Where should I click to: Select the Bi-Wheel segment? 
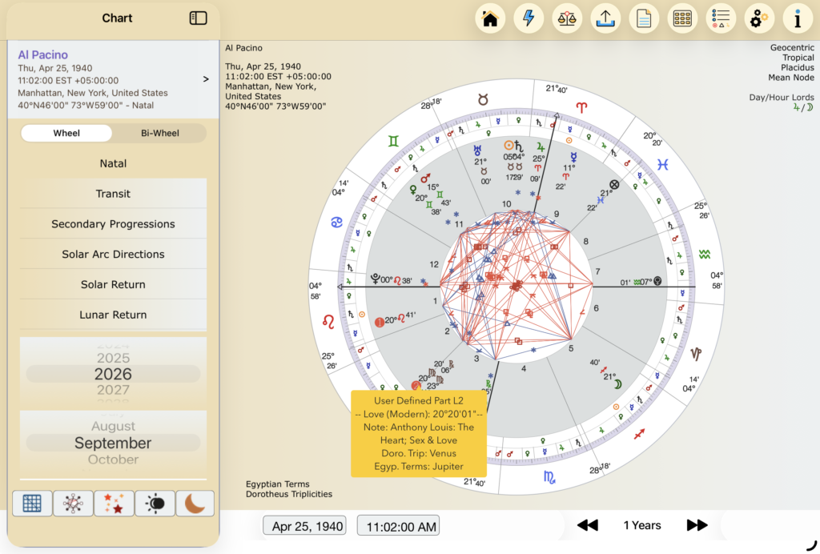pos(159,133)
